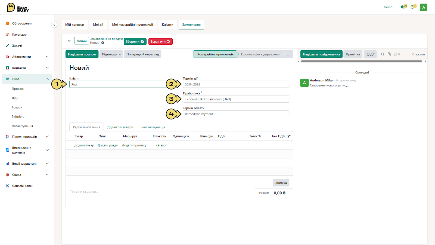The image size is (435, 245).
Task: Click the Стежити follow link
Action: (418, 54)
